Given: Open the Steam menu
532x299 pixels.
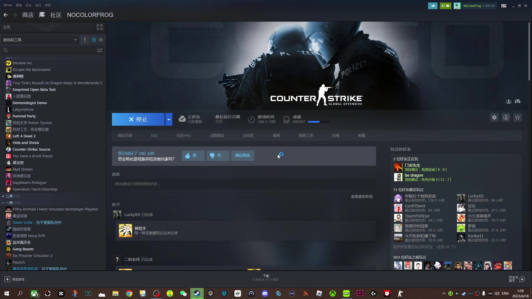Looking at the screenshot, I should coord(8,5).
